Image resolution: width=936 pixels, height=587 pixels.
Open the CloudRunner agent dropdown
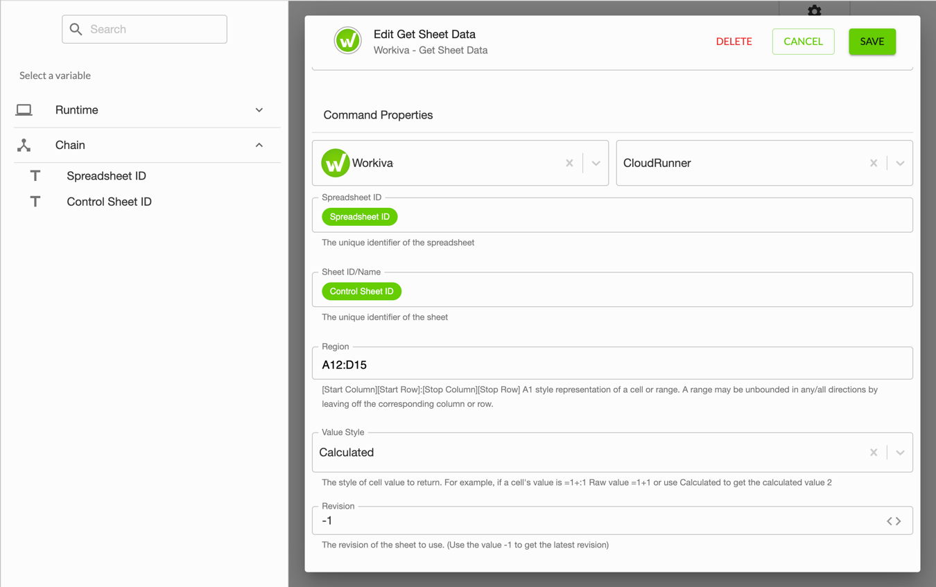(x=900, y=163)
